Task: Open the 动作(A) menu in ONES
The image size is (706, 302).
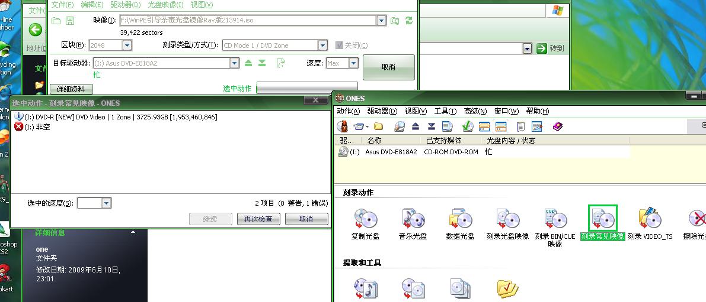Action: (349, 111)
